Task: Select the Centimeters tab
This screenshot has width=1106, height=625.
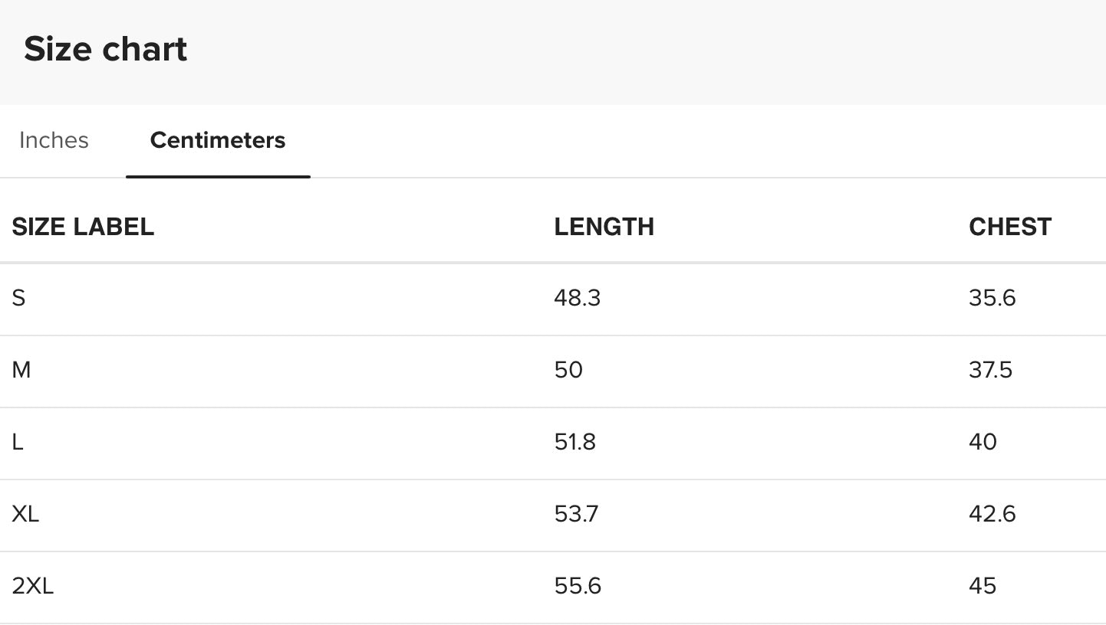Action: [x=218, y=140]
